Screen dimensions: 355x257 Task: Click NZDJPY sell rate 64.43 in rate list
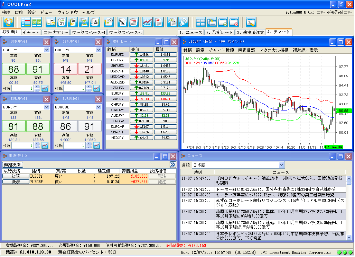pyautogui.click(x=141, y=138)
